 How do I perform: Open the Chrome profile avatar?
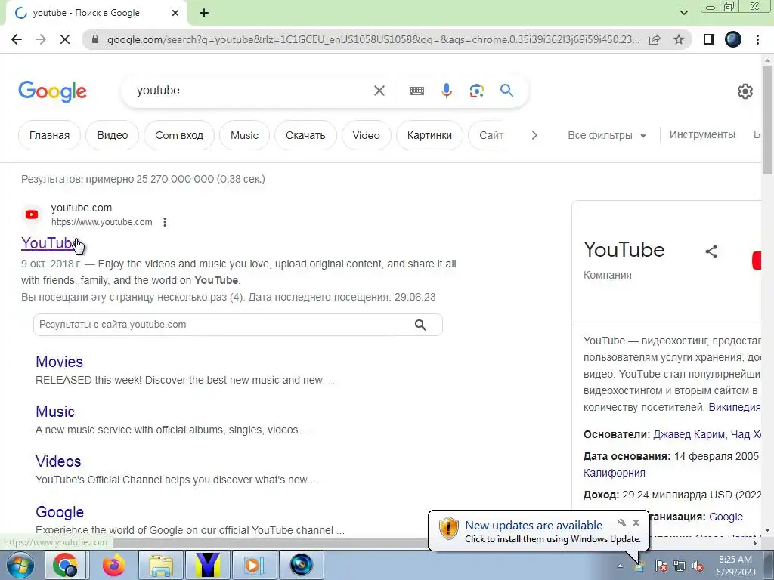coord(733,39)
